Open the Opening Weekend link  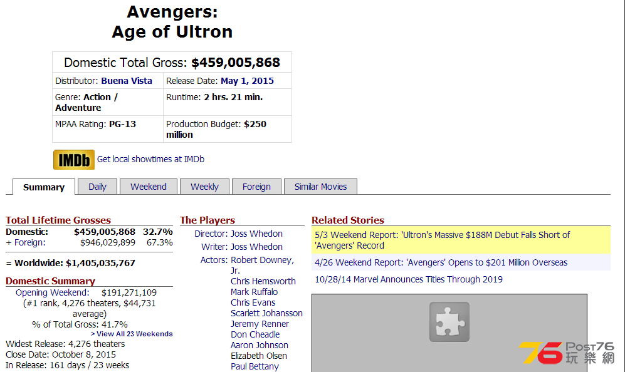coord(52,292)
